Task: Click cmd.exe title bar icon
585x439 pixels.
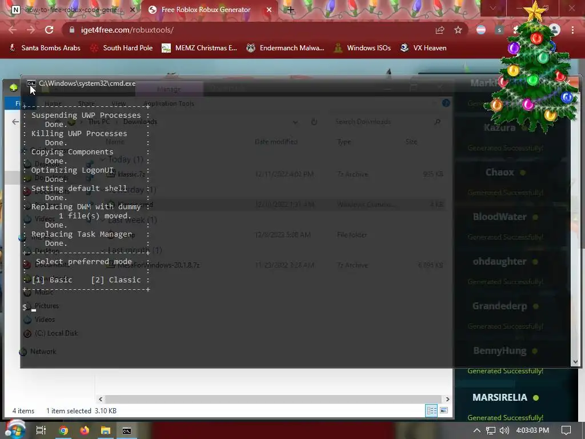Action: pos(31,83)
